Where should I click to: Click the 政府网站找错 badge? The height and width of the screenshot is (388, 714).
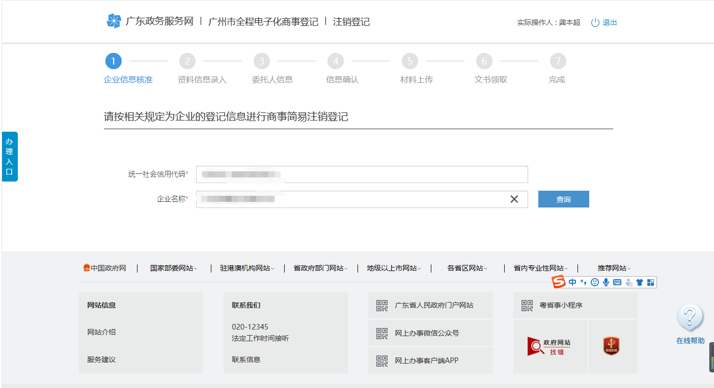pyautogui.click(x=550, y=346)
